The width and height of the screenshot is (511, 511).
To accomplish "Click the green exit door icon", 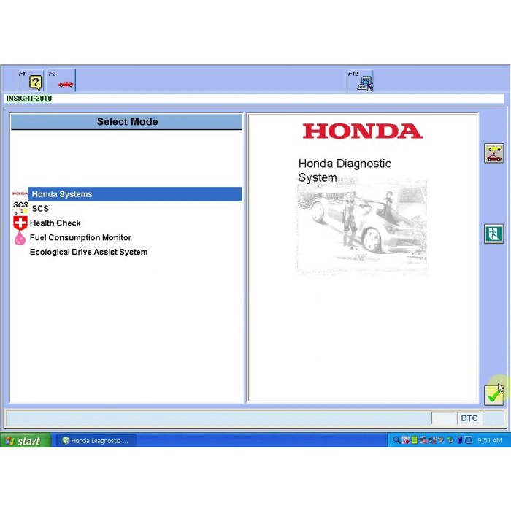I will tap(493, 234).
